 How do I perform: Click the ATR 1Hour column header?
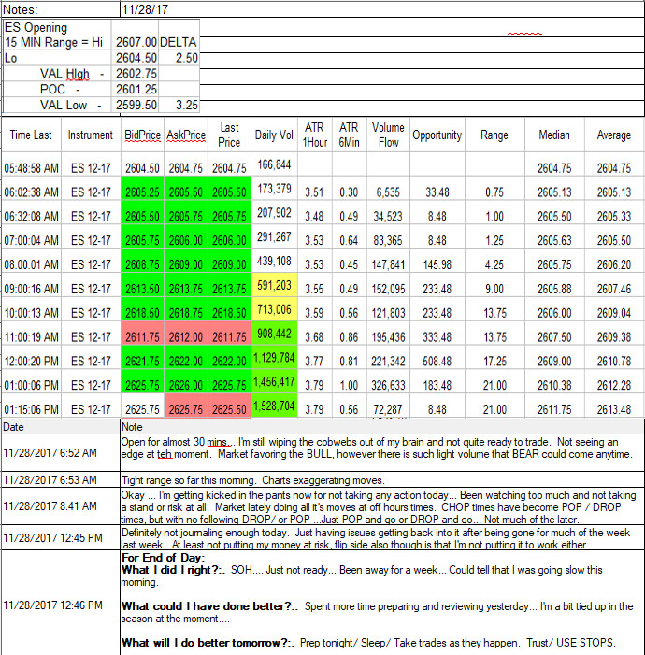[315, 135]
